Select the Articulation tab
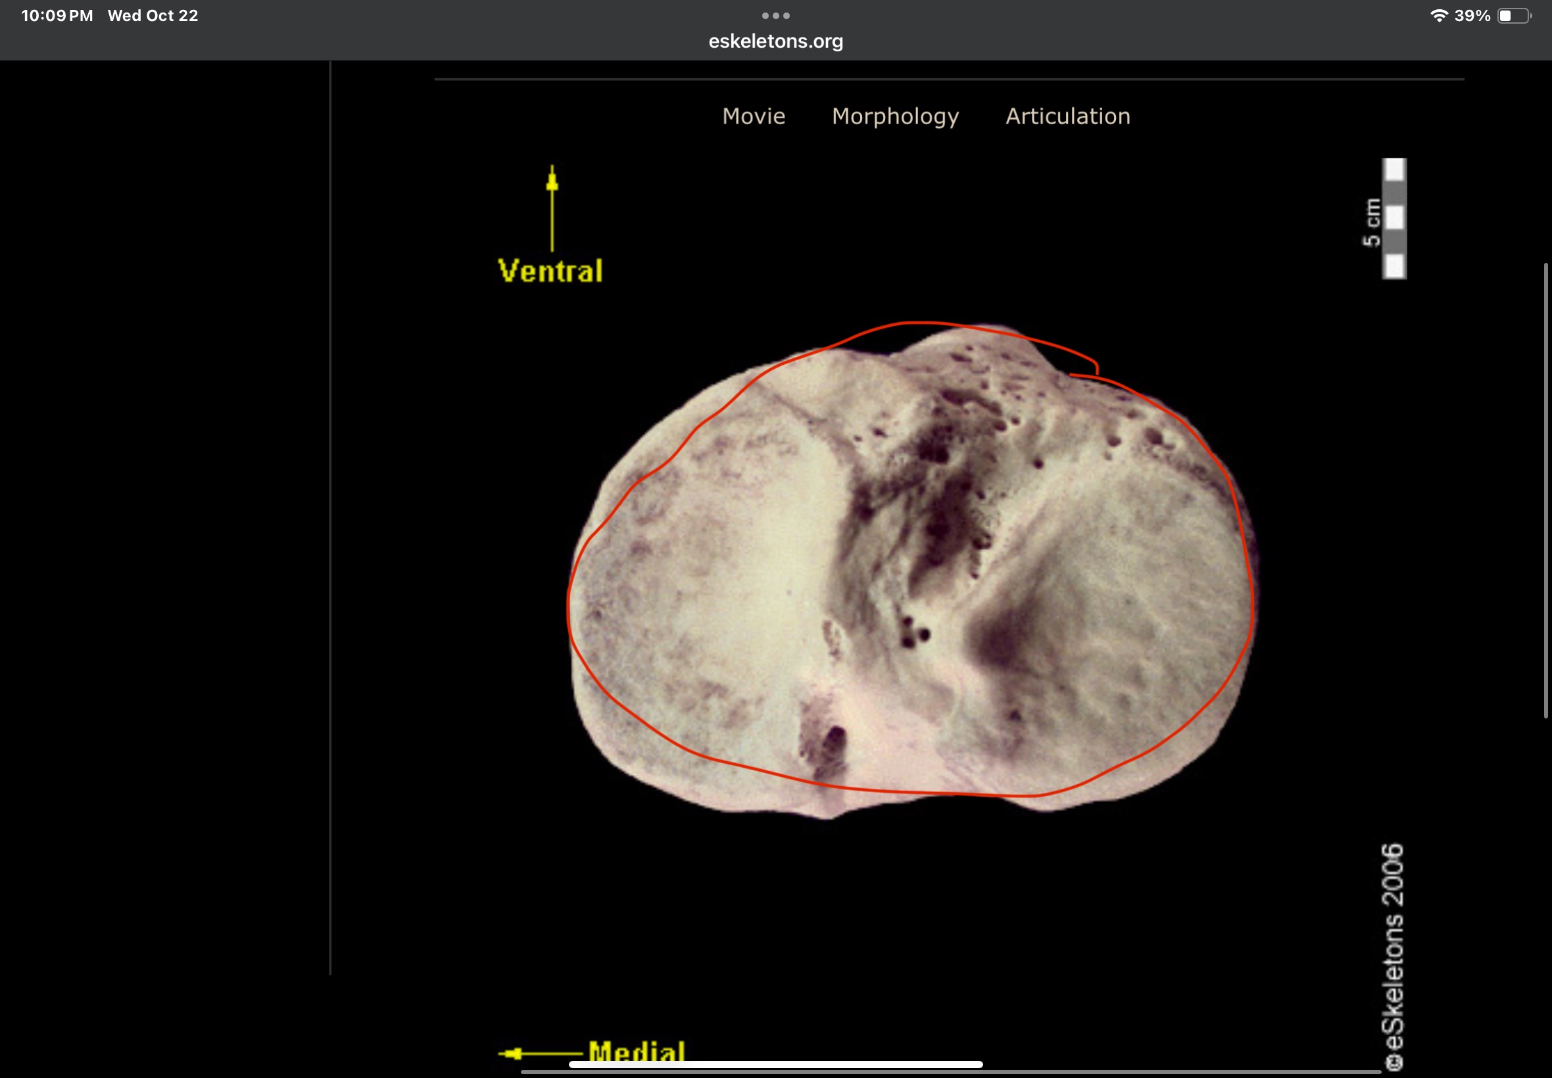The width and height of the screenshot is (1552, 1078). 1067,116
